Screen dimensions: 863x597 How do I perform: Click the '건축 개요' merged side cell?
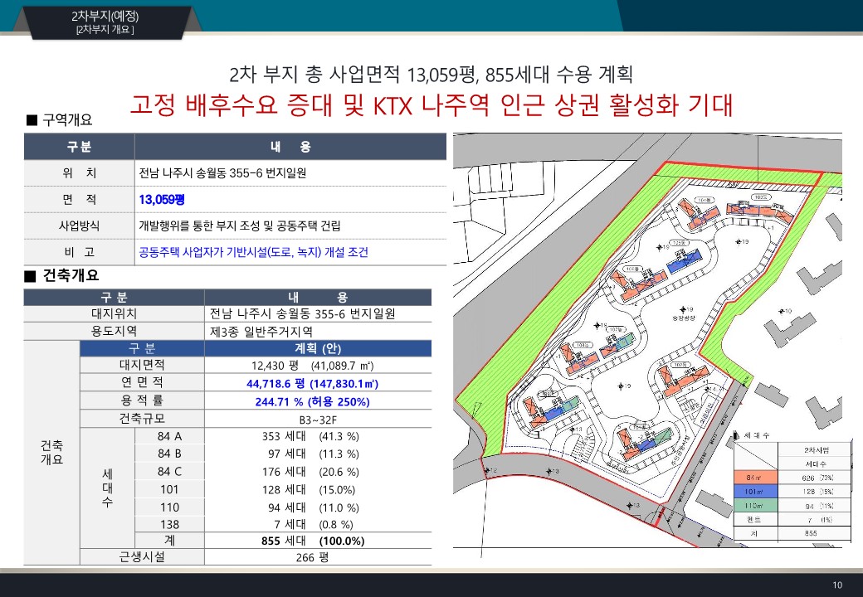click(51, 453)
